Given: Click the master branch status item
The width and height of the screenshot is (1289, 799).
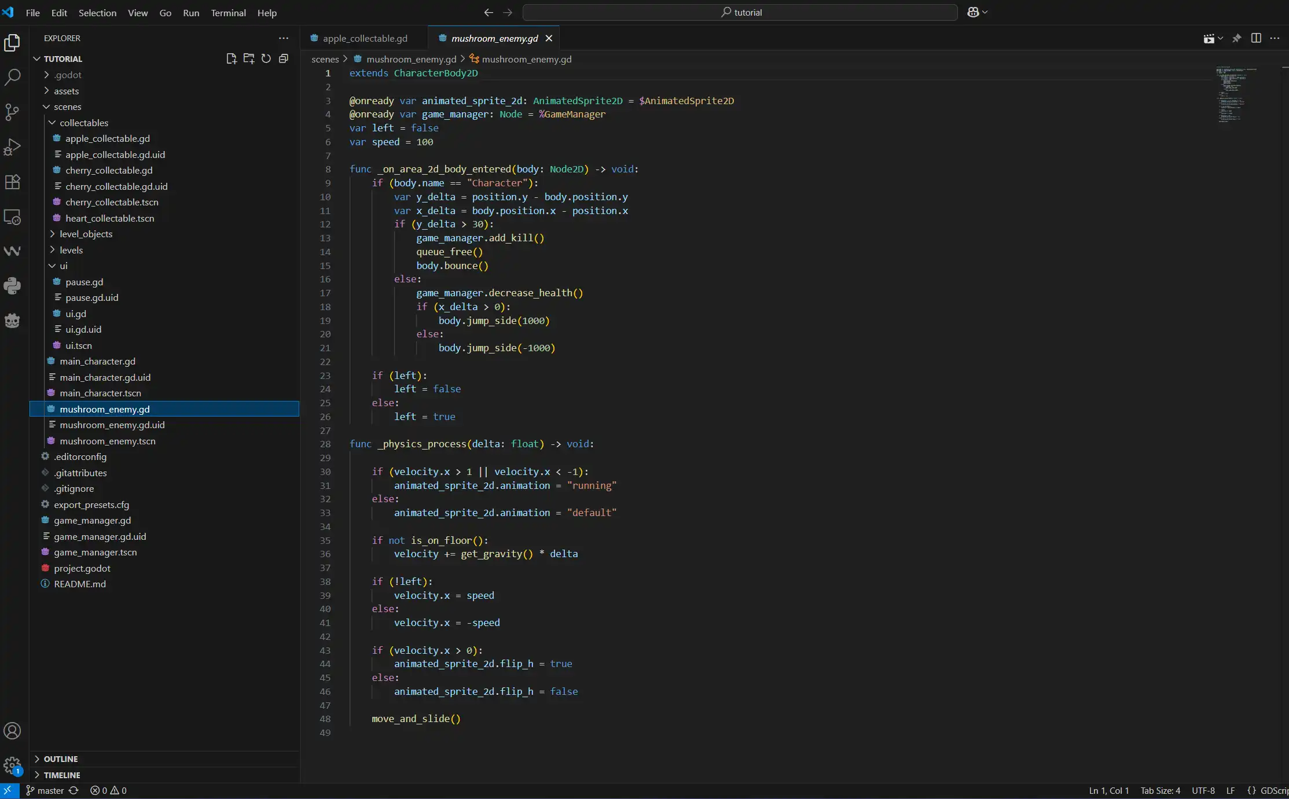Looking at the screenshot, I should click(x=50, y=790).
